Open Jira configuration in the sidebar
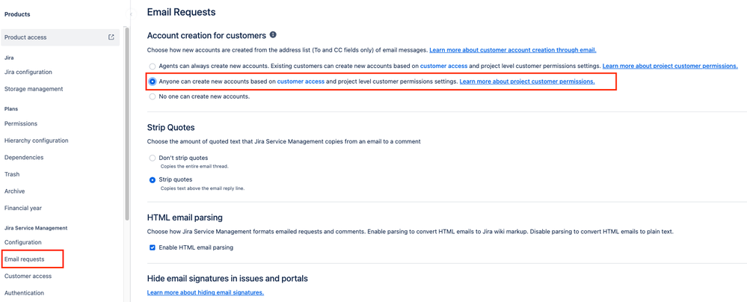 click(28, 72)
